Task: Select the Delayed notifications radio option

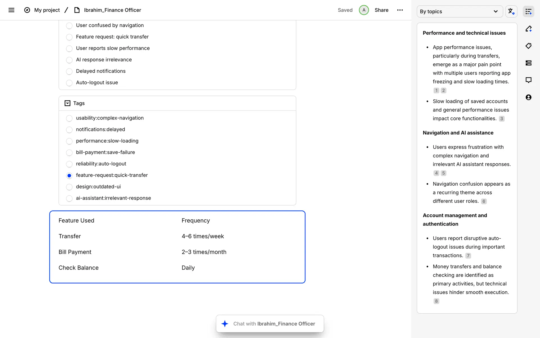Action: coord(69,72)
